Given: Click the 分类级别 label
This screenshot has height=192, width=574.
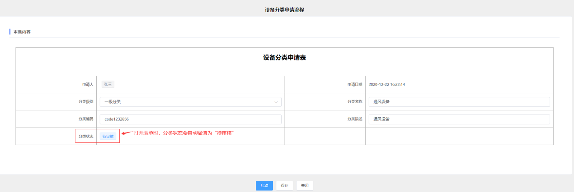Looking at the screenshot, I should [x=85, y=102].
